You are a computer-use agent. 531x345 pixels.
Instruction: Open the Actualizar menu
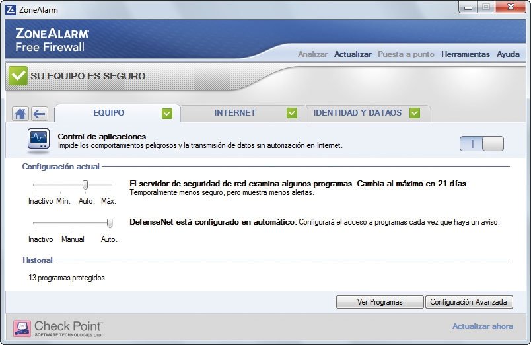353,54
